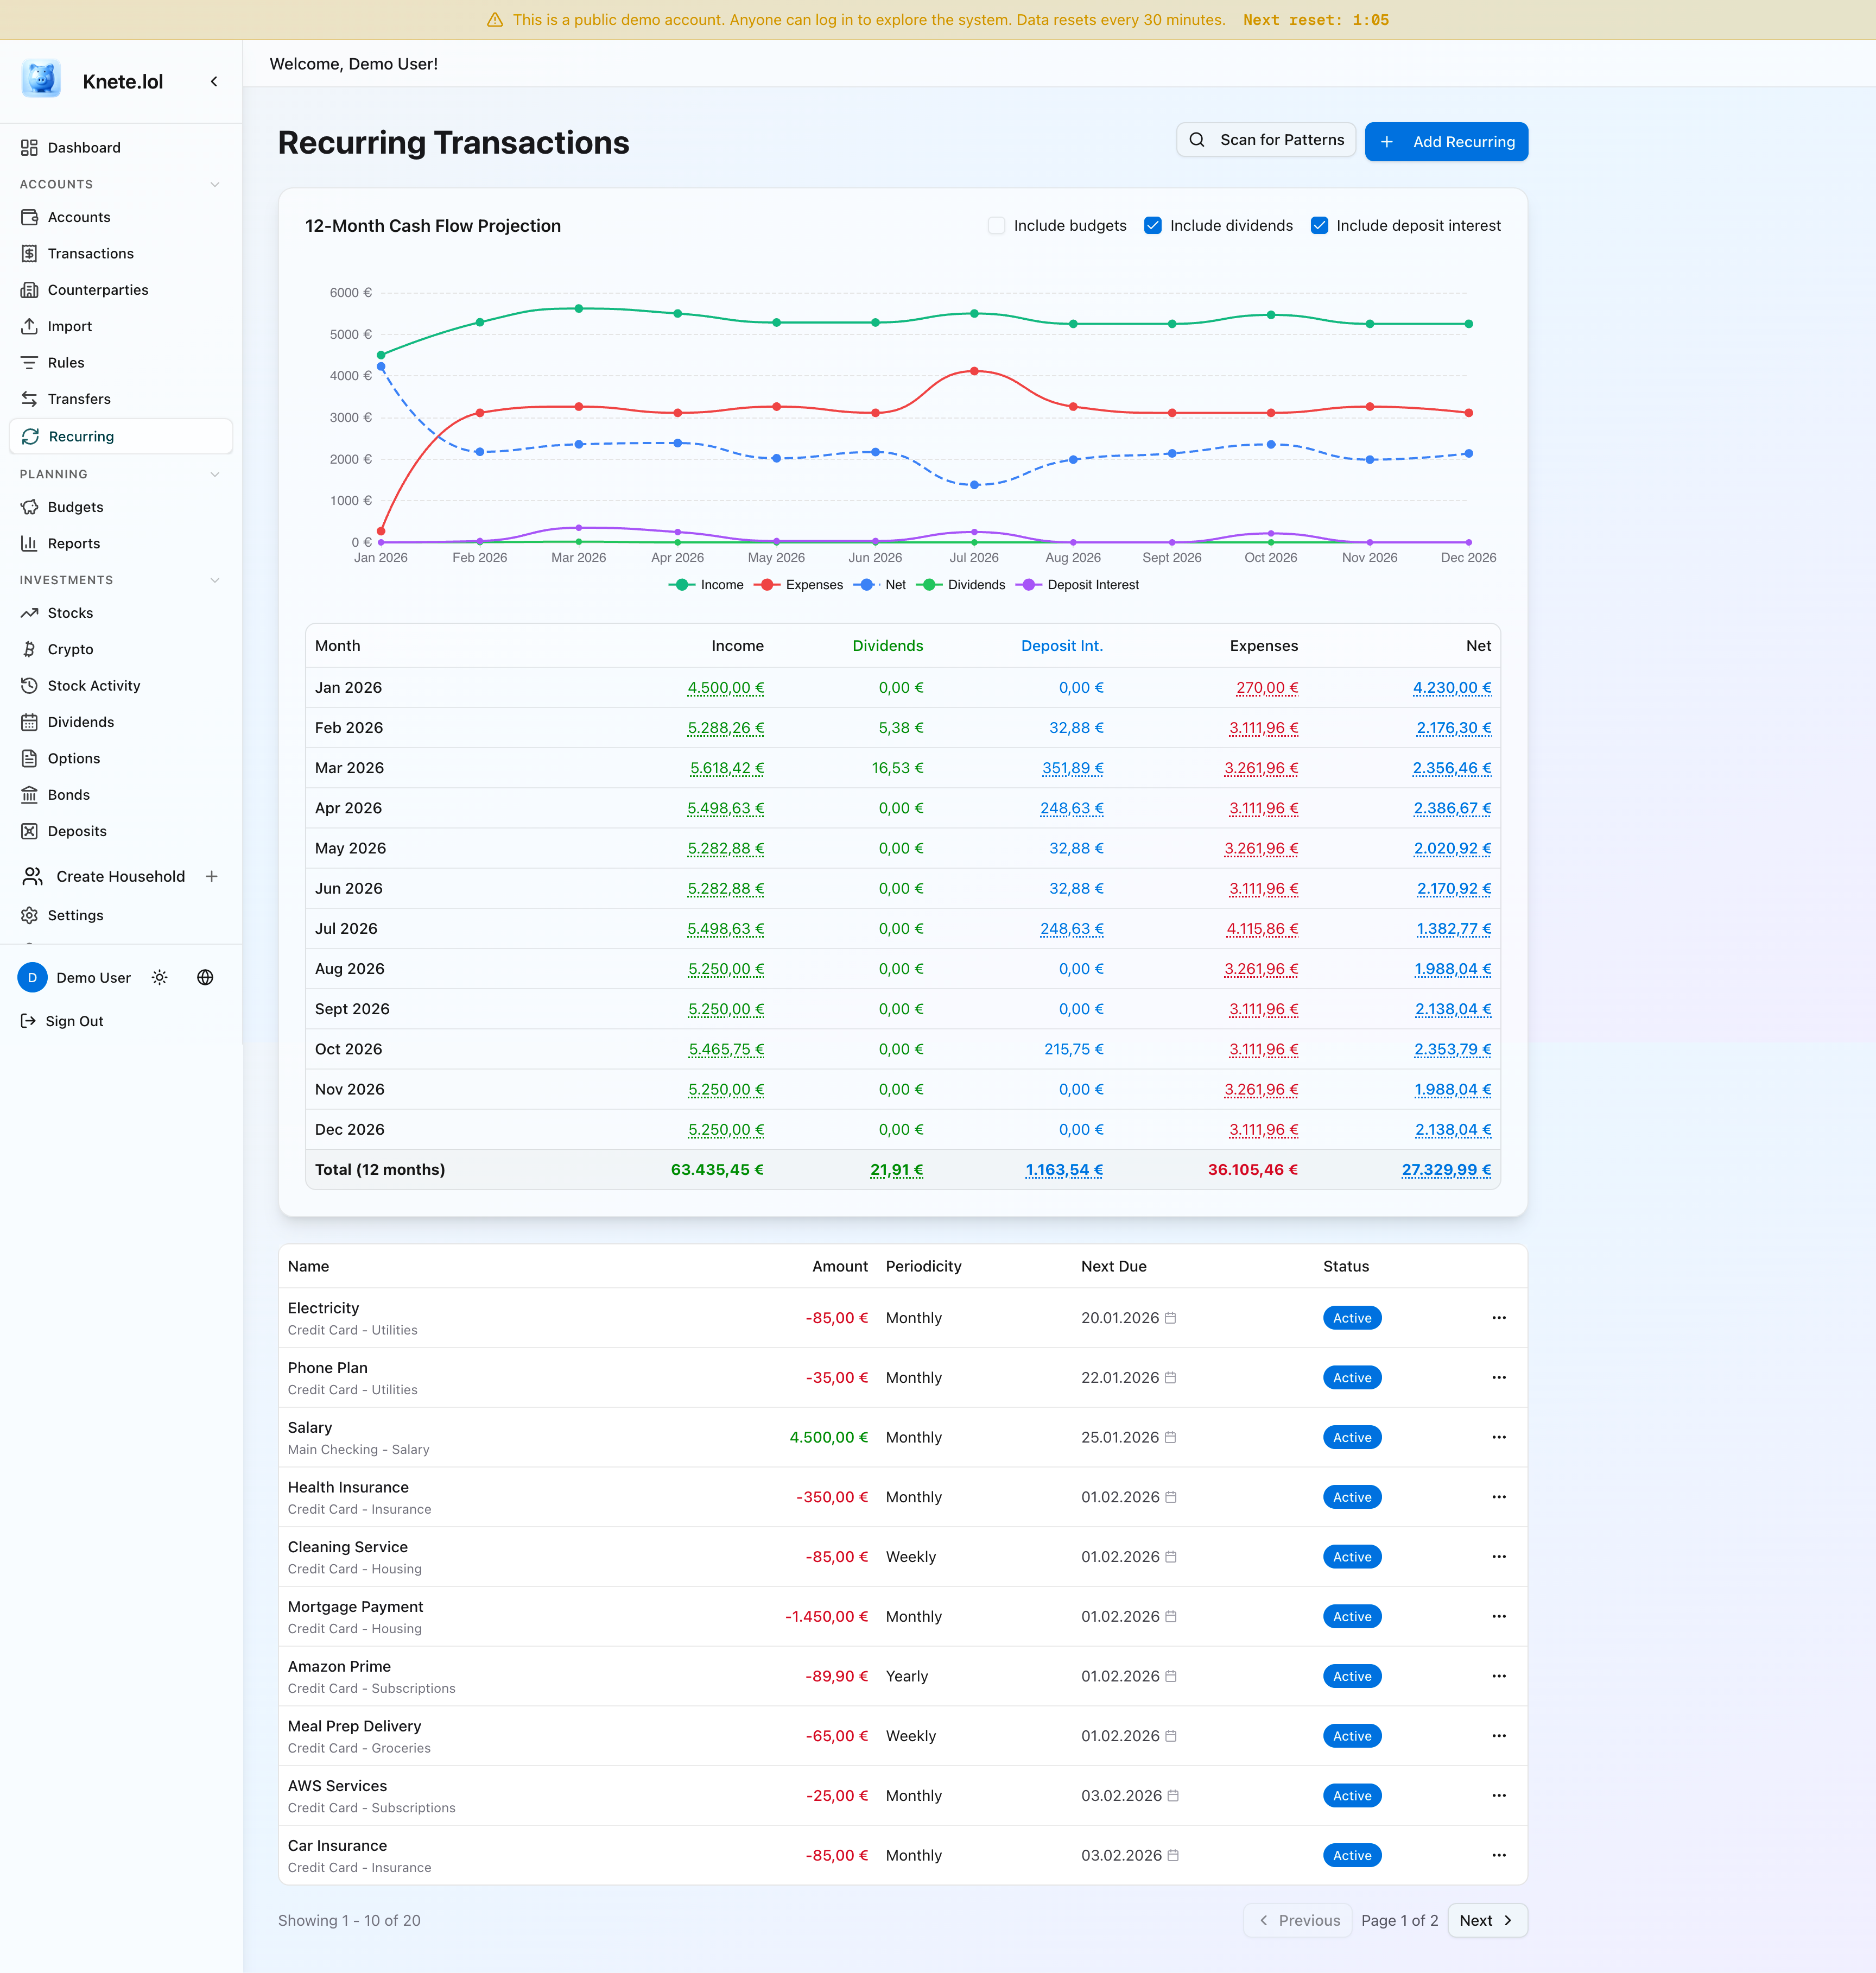The image size is (1876, 1973).
Task: Select the Import tool in sidebar
Action: (70, 326)
